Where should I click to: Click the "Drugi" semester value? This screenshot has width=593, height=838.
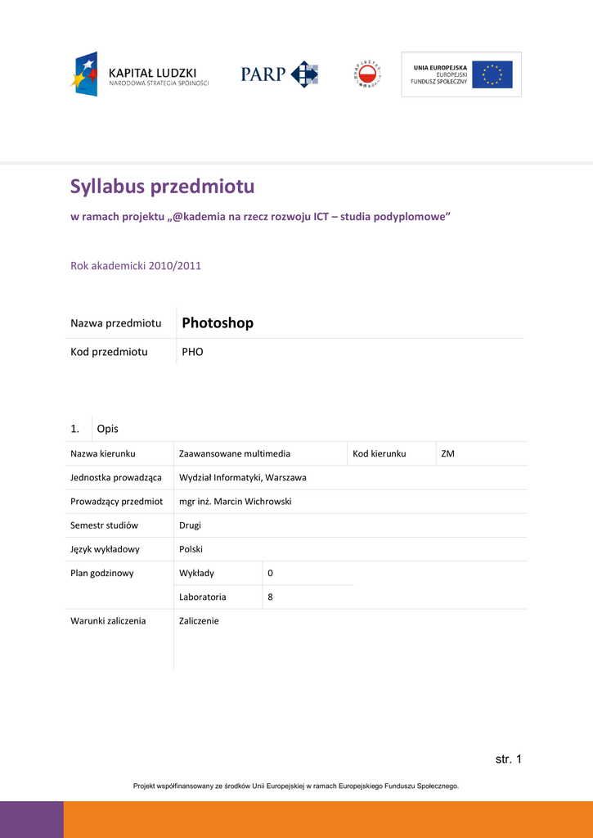click(190, 525)
